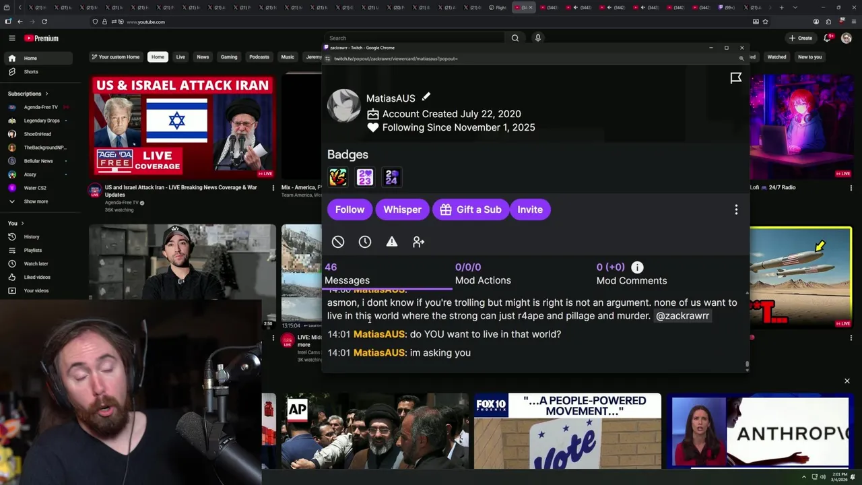
Task: Click the @zackrawrr mention in chat message
Action: [x=682, y=316]
